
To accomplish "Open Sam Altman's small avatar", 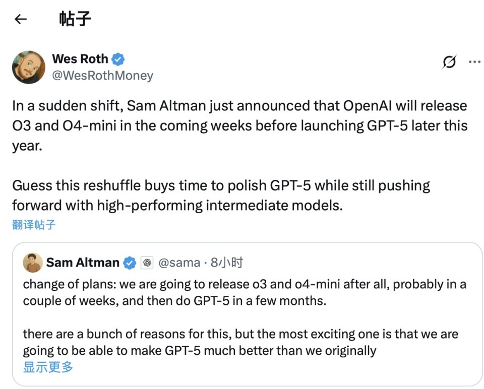I will (x=33, y=263).
